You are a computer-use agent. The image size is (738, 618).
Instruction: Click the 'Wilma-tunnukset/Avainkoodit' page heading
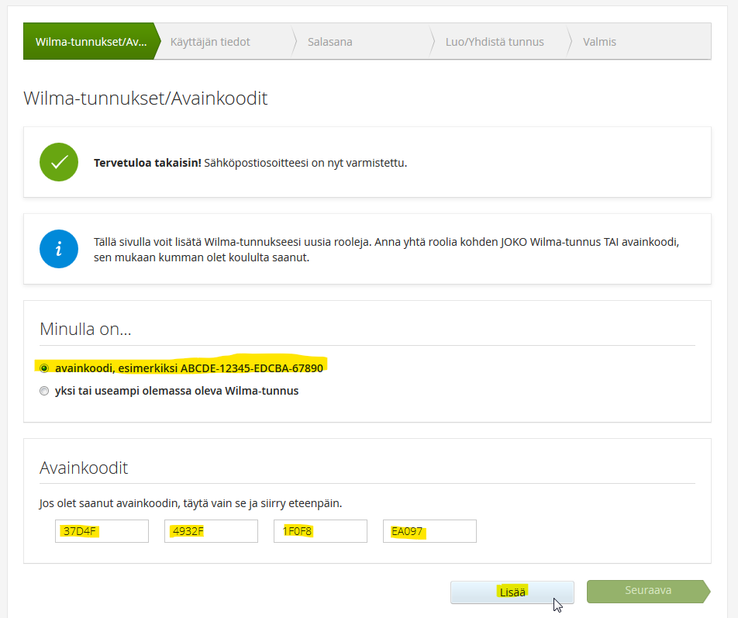pos(146,98)
